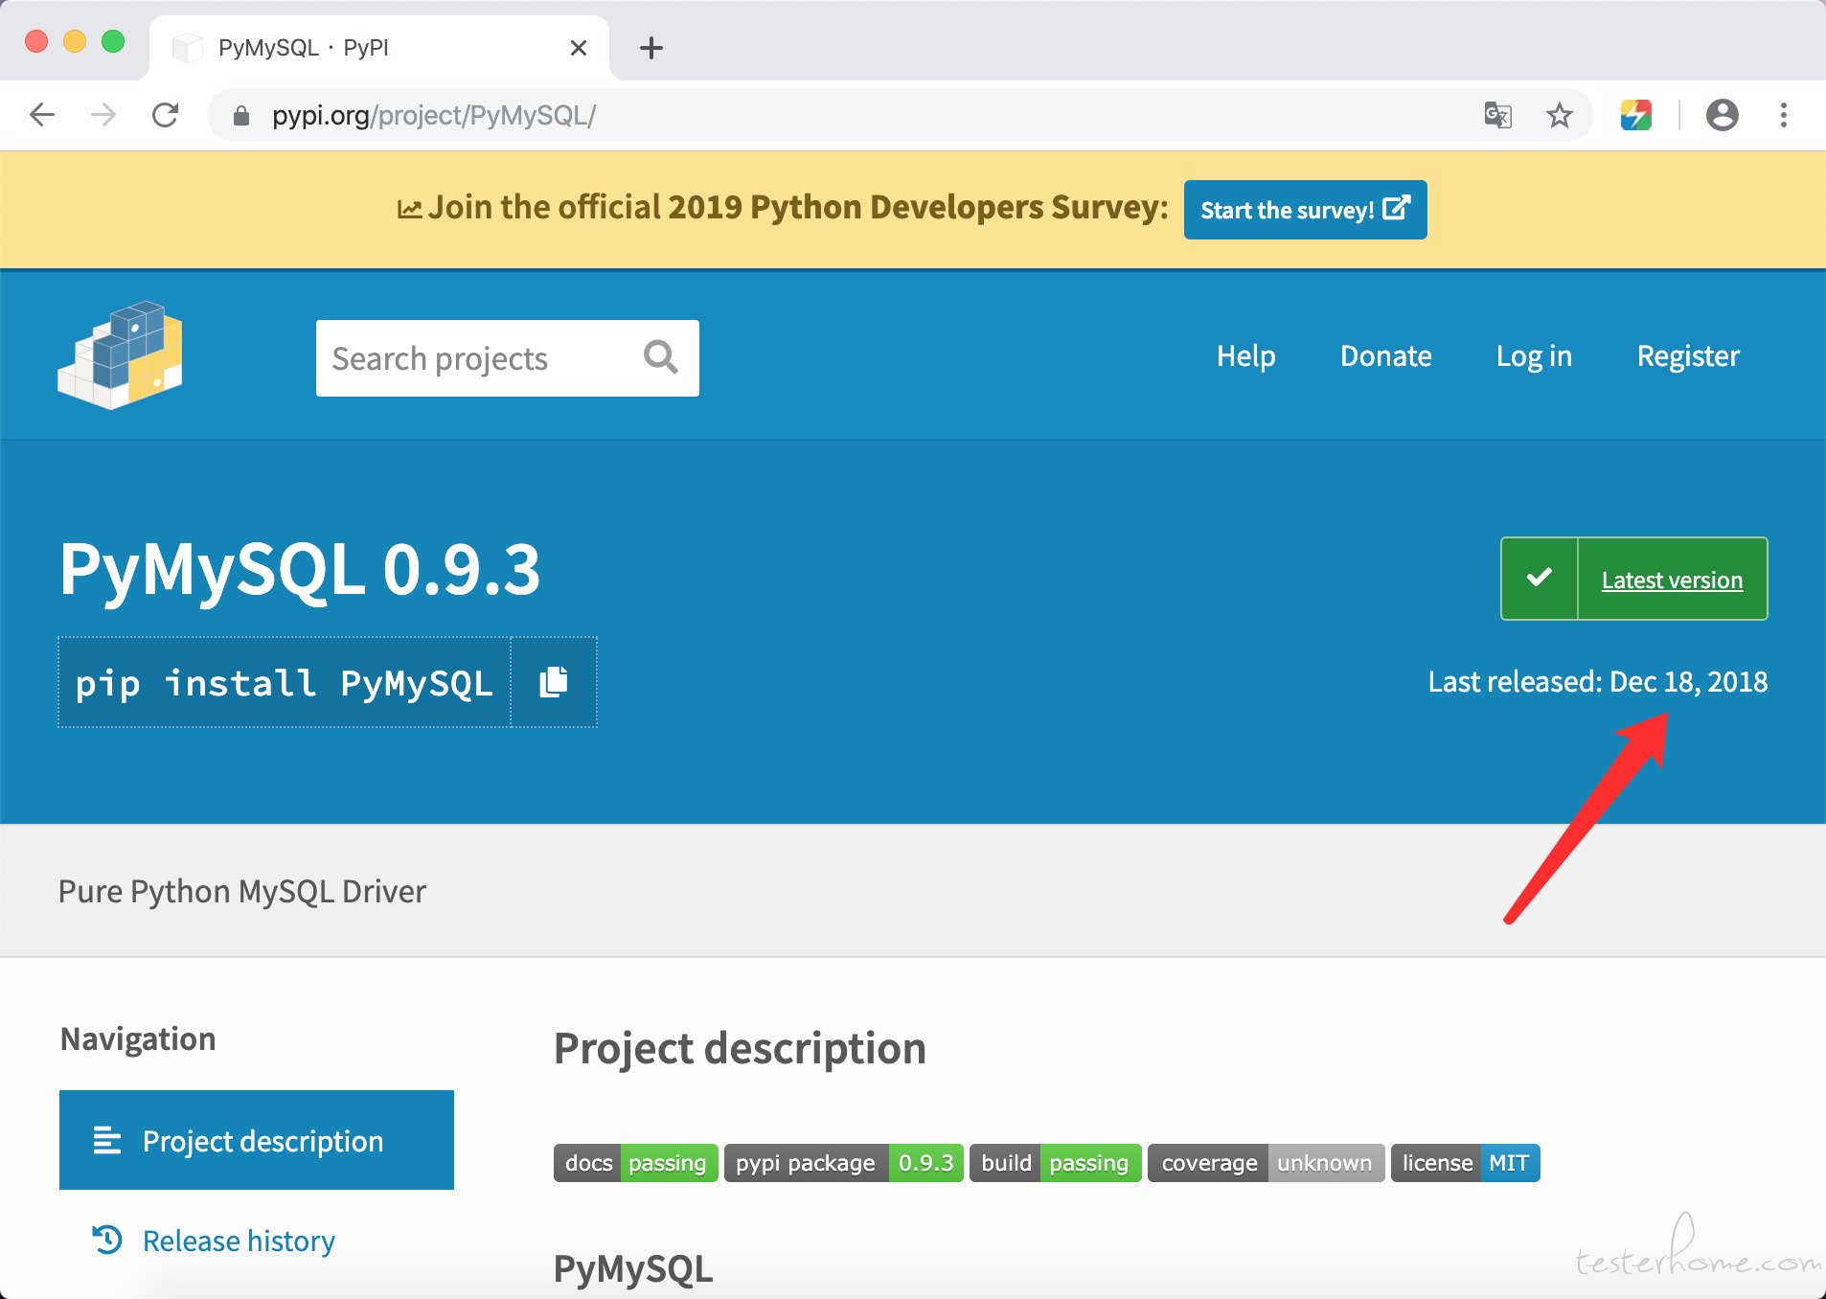This screenshot has height=1299, width=1826.
Task: Click the Last released Dec 18, 2018 text
Action: (x=1598, y=681)
